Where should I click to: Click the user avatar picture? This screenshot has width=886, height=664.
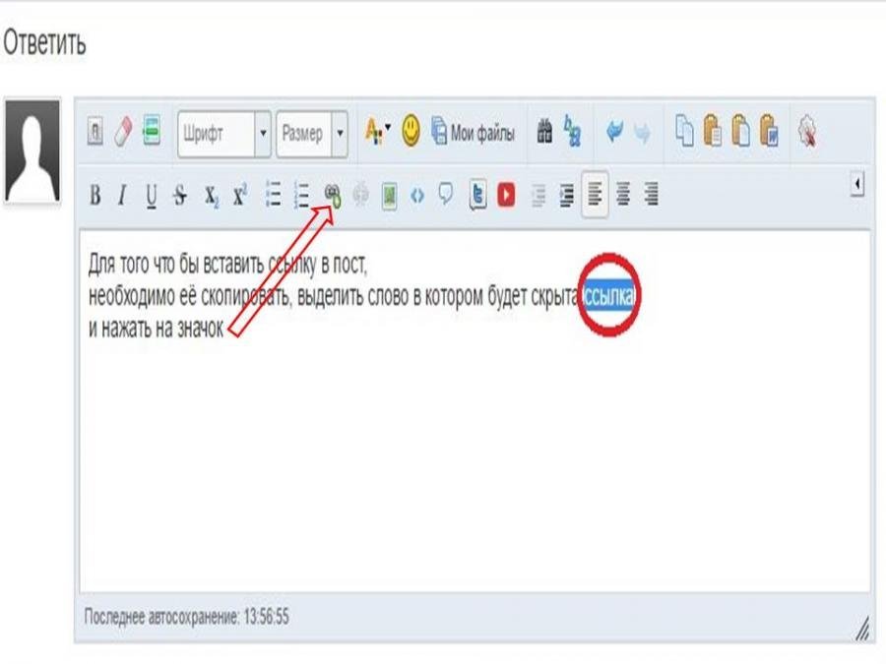32,151
